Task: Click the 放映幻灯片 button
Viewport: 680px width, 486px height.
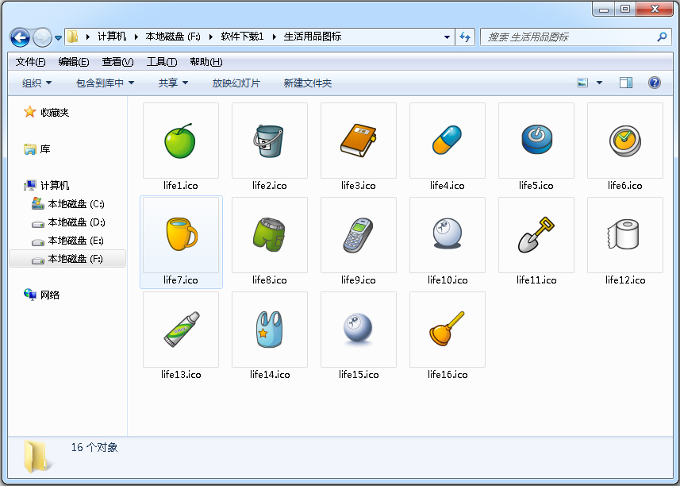Action: (x=236, y=83)
